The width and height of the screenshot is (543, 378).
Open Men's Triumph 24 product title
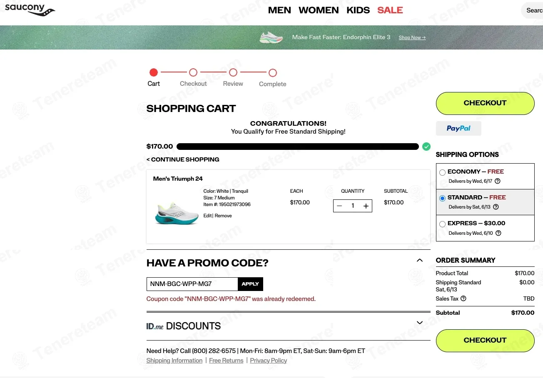(x=178, y=179)
